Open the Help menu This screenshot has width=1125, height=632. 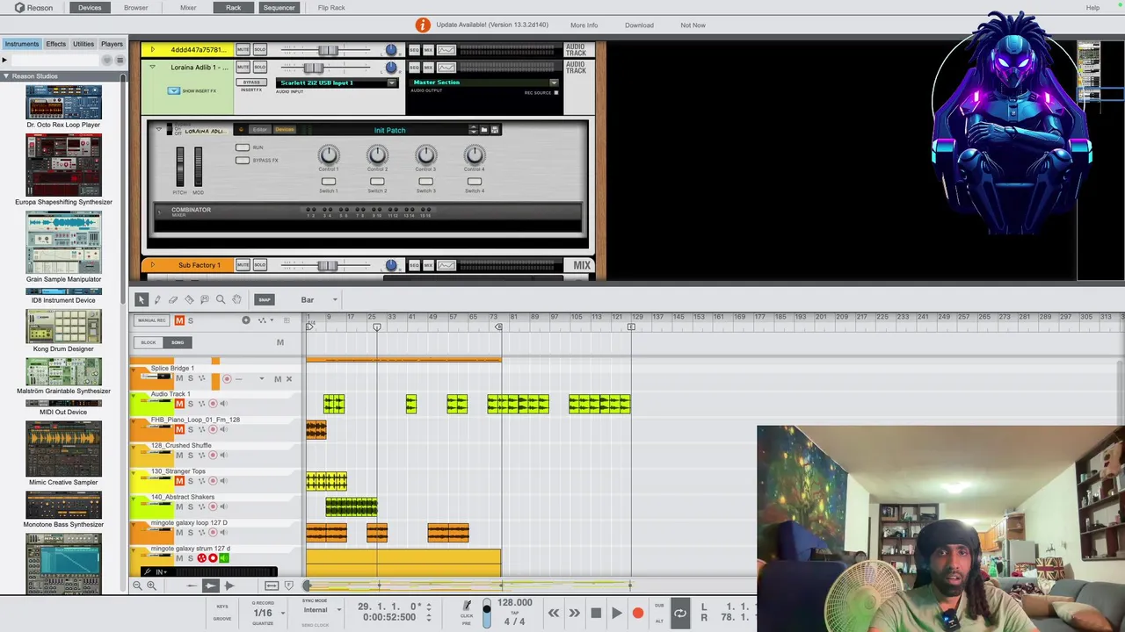1092,8
